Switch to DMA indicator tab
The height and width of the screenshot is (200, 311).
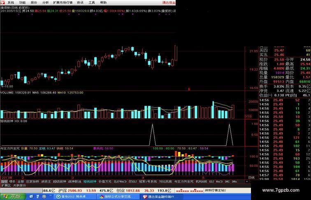coord(234,182)
